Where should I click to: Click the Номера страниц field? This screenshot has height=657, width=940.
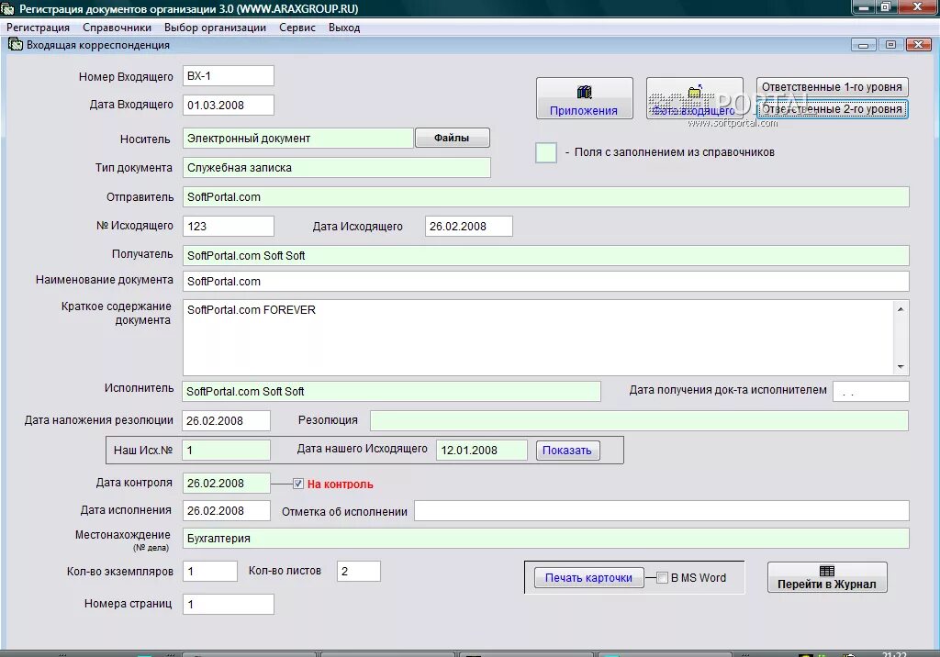click(x=229, y=604)
